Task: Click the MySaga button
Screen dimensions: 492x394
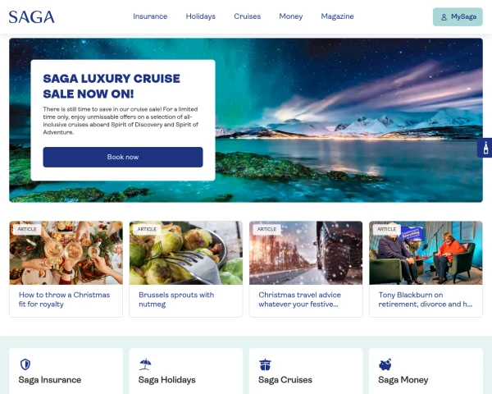Action: point(458,17)
